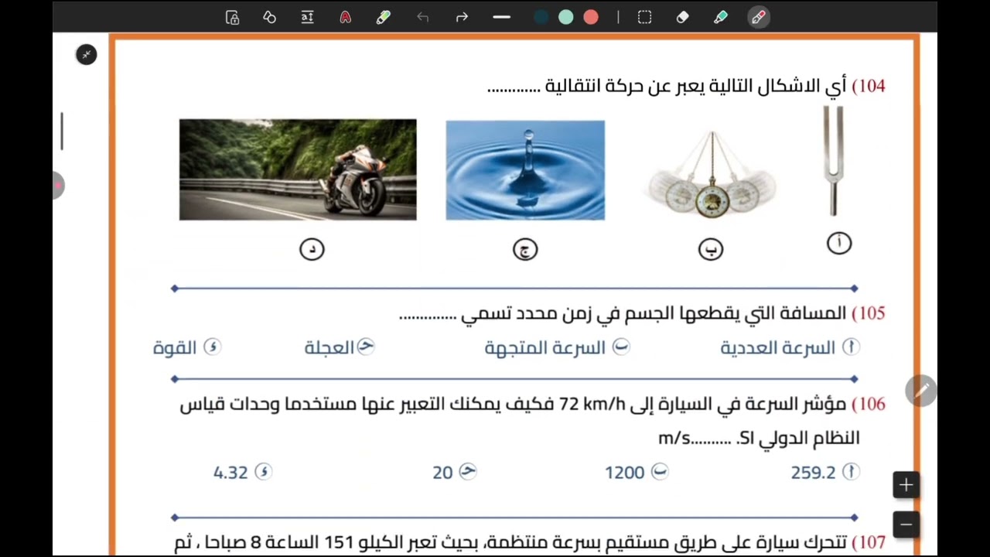Click the floating pencil edit button
990x557 pixels.
click(921, 391)
